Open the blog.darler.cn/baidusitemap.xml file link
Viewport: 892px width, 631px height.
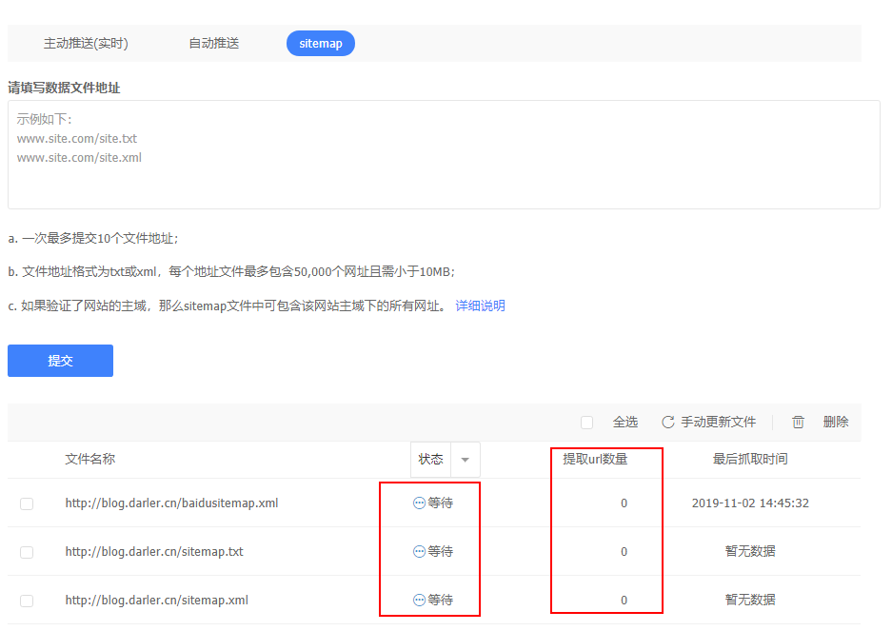[x=171, y=503]
